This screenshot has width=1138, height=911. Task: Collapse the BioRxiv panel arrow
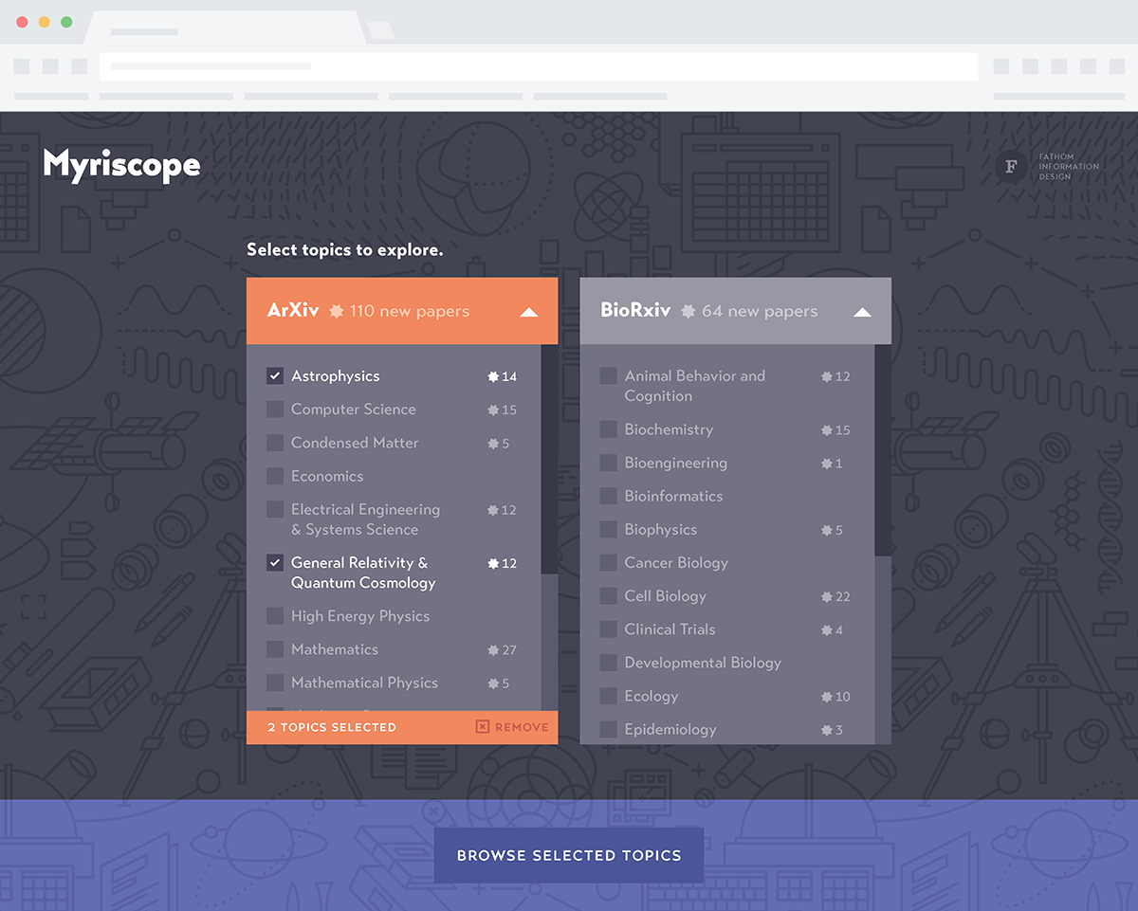pyautogui.click(x=862, y=311)
